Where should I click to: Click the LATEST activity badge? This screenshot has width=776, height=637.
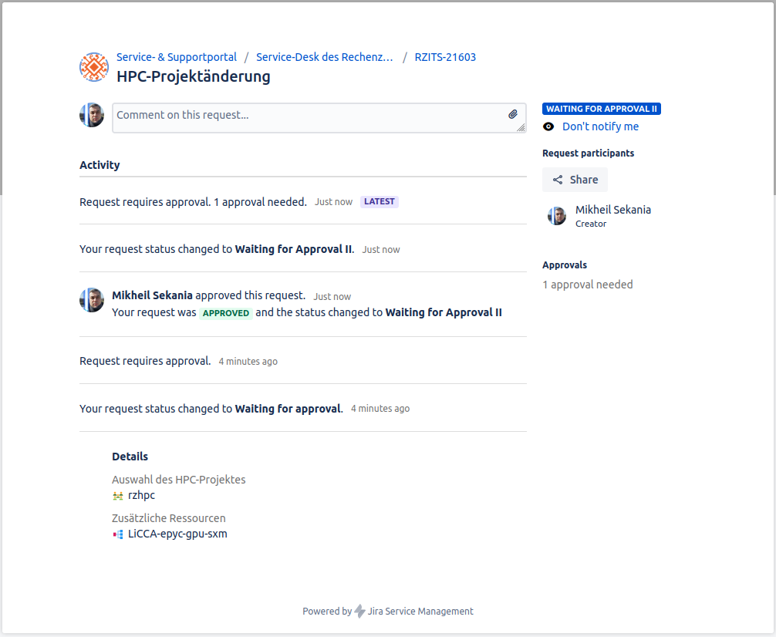pos(379,202)
